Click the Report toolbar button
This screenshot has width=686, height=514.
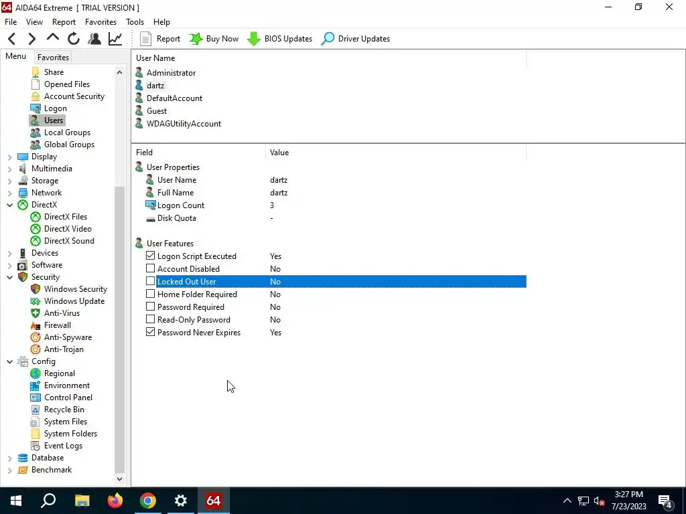(159, 39)
